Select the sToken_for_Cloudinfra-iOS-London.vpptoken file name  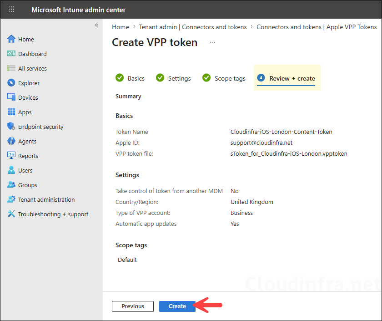[x=289, y=154]
